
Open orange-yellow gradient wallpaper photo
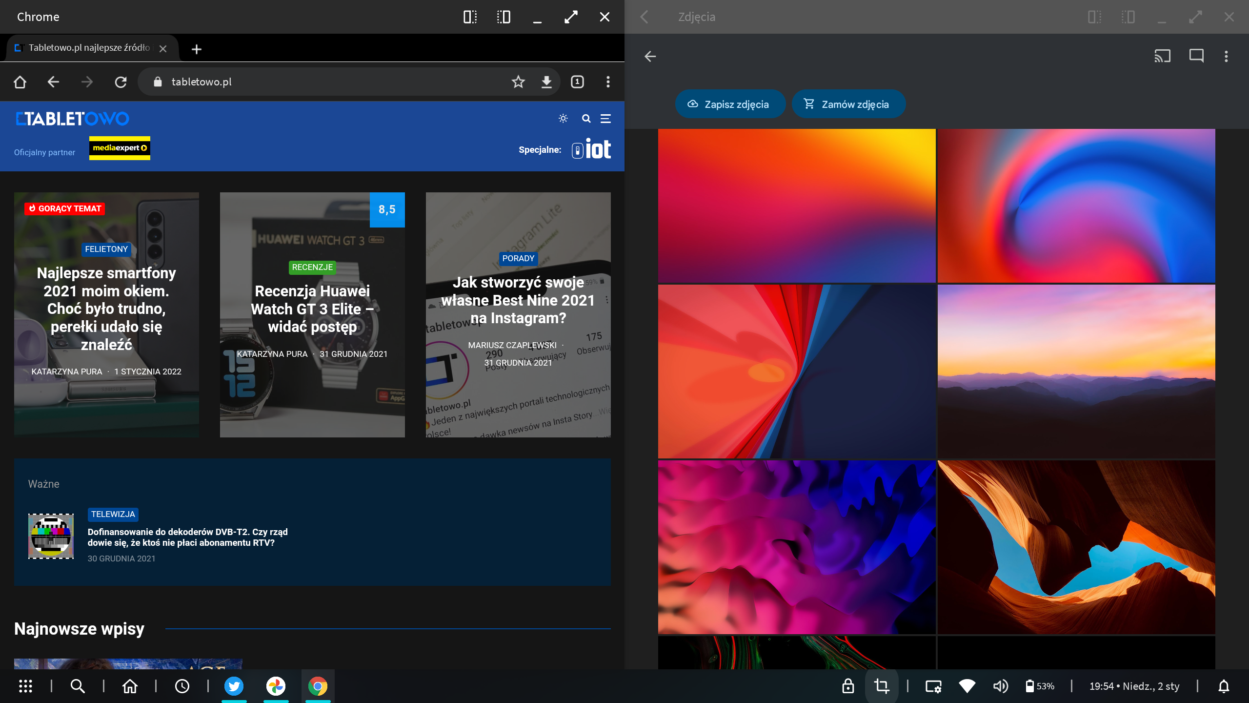[797, 206]
